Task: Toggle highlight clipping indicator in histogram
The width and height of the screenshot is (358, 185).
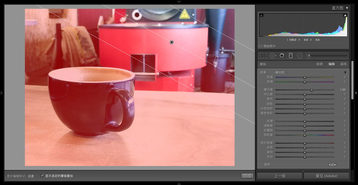Action: point(345,15)
